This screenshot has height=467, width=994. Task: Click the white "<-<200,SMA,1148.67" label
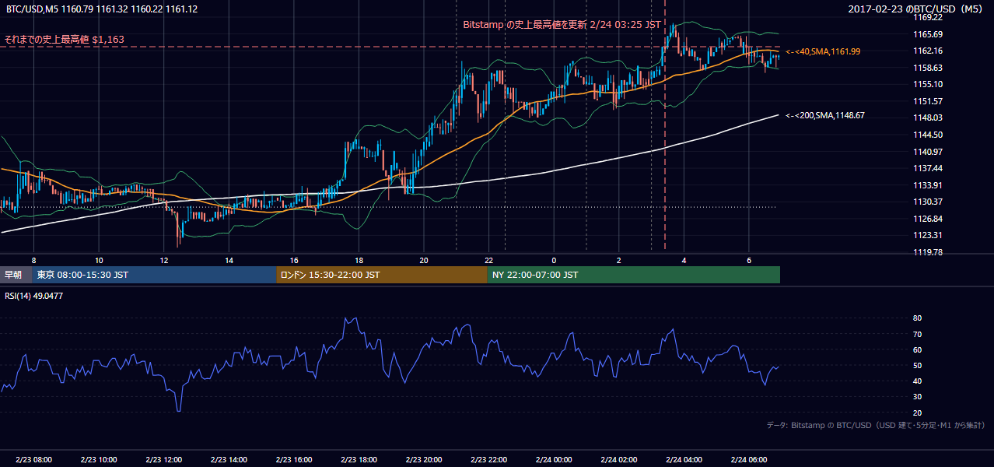coord(825,115)
